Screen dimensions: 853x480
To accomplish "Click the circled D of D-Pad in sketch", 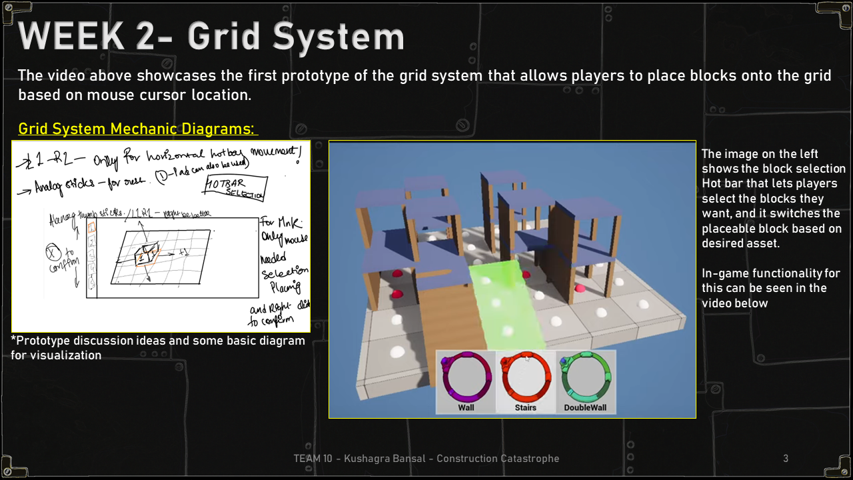I will click(x=163, y=178).
